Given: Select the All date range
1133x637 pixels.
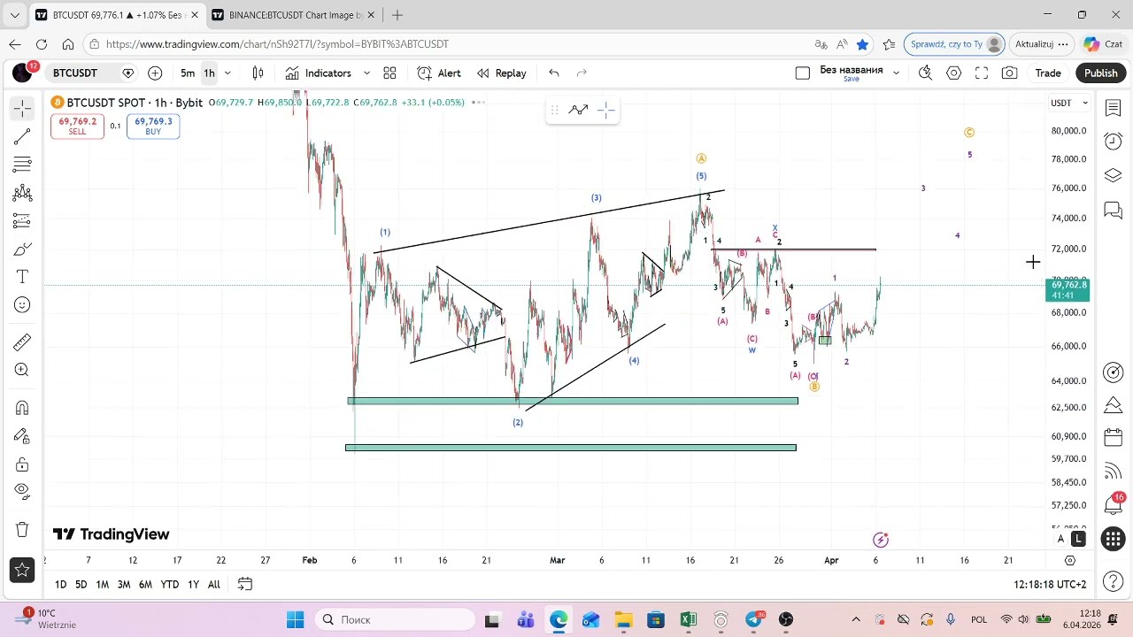Looking at the screenshot, I should point(214,584).
